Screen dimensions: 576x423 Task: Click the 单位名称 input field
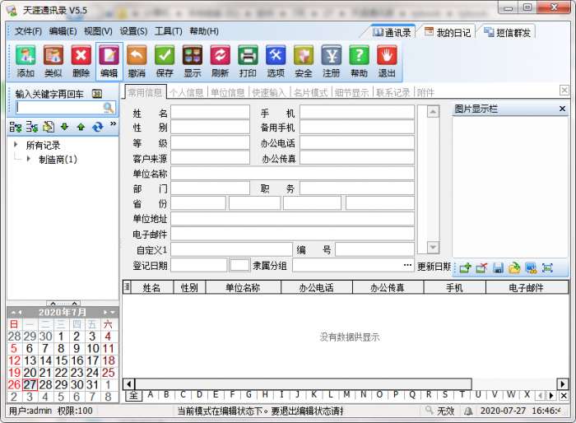(292, 174)
